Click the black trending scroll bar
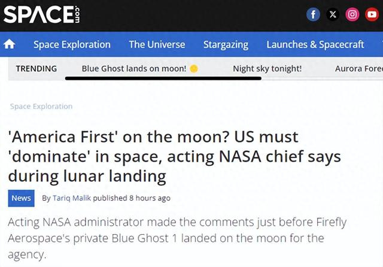383x267 pixels. point(163,78)
